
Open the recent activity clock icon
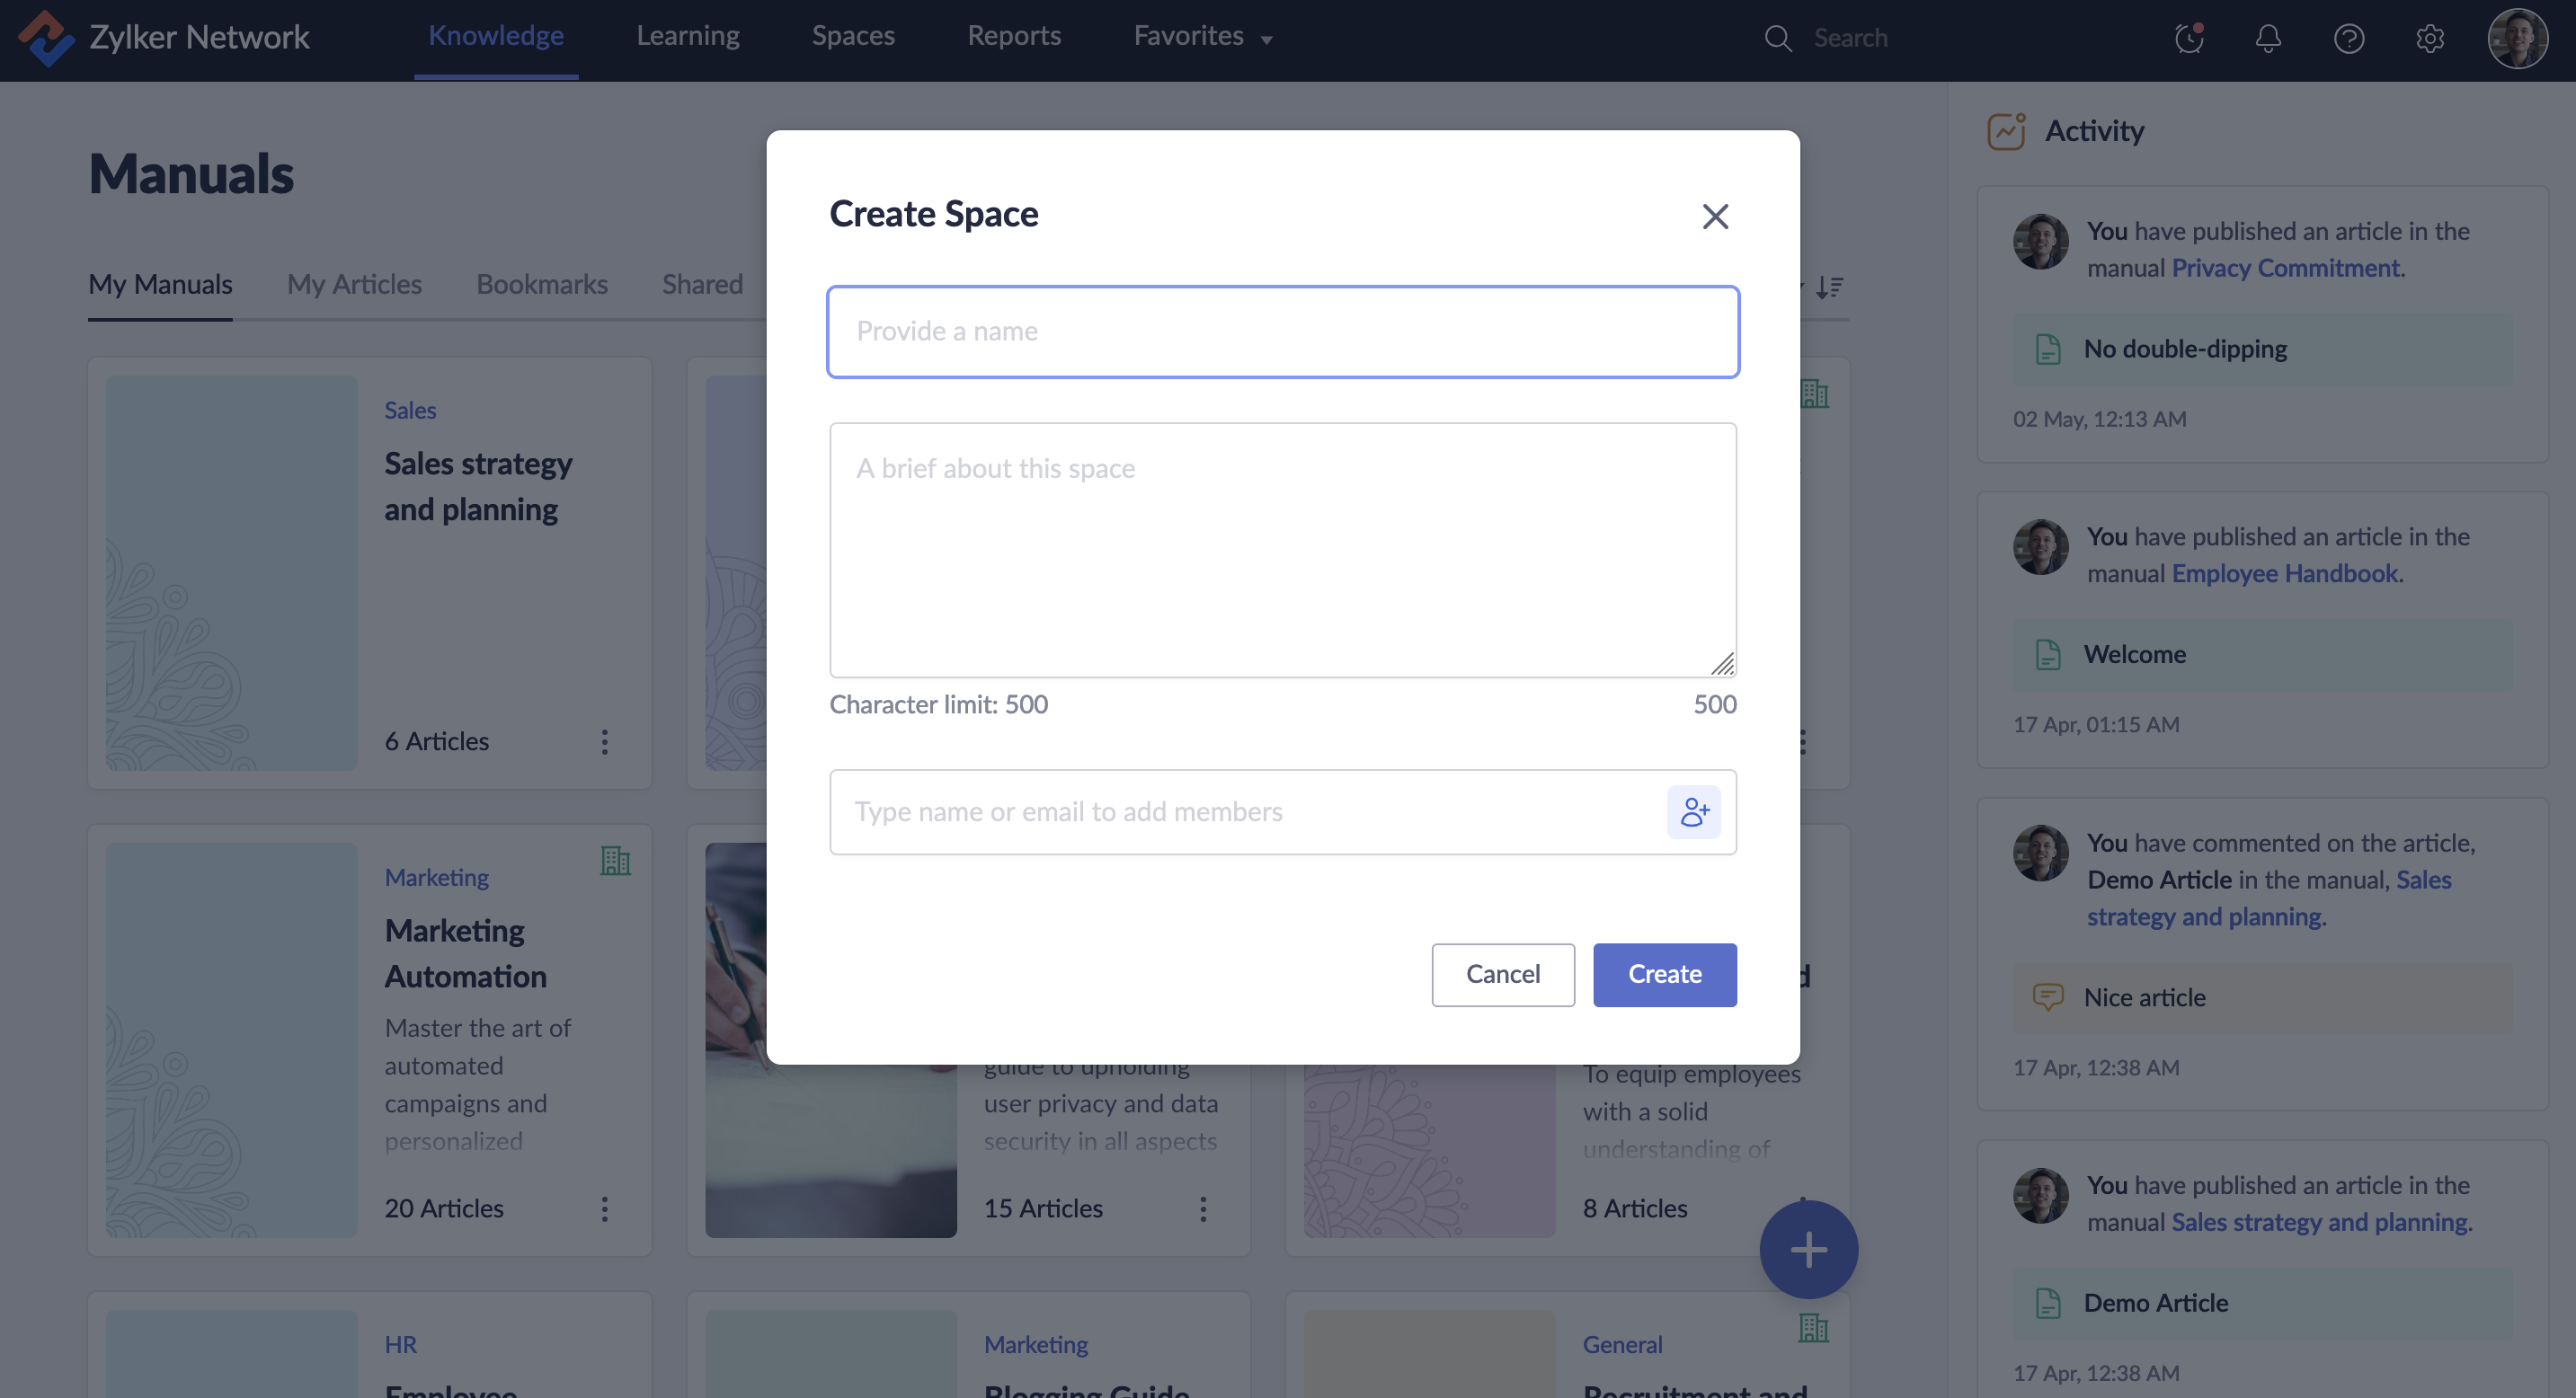(x=2189, y=38)
